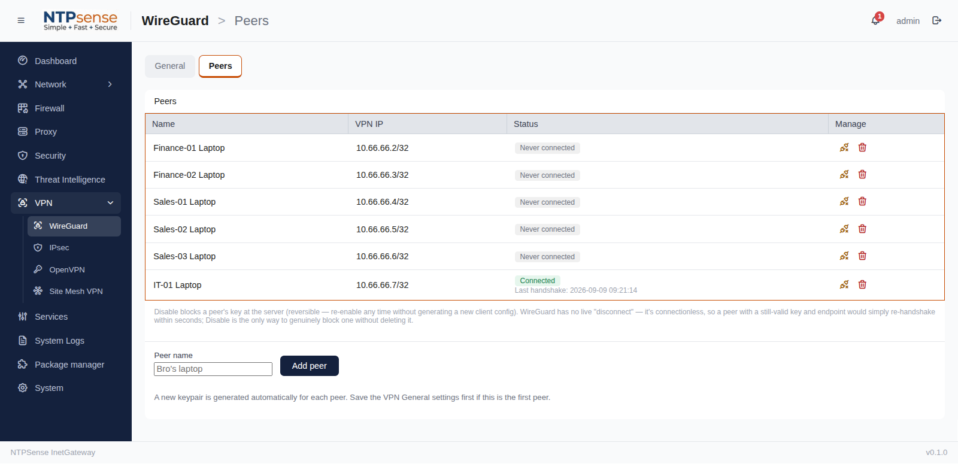The image size is (958, 464).
Task: Focus the Peer name input field
Action: [213, 369]
